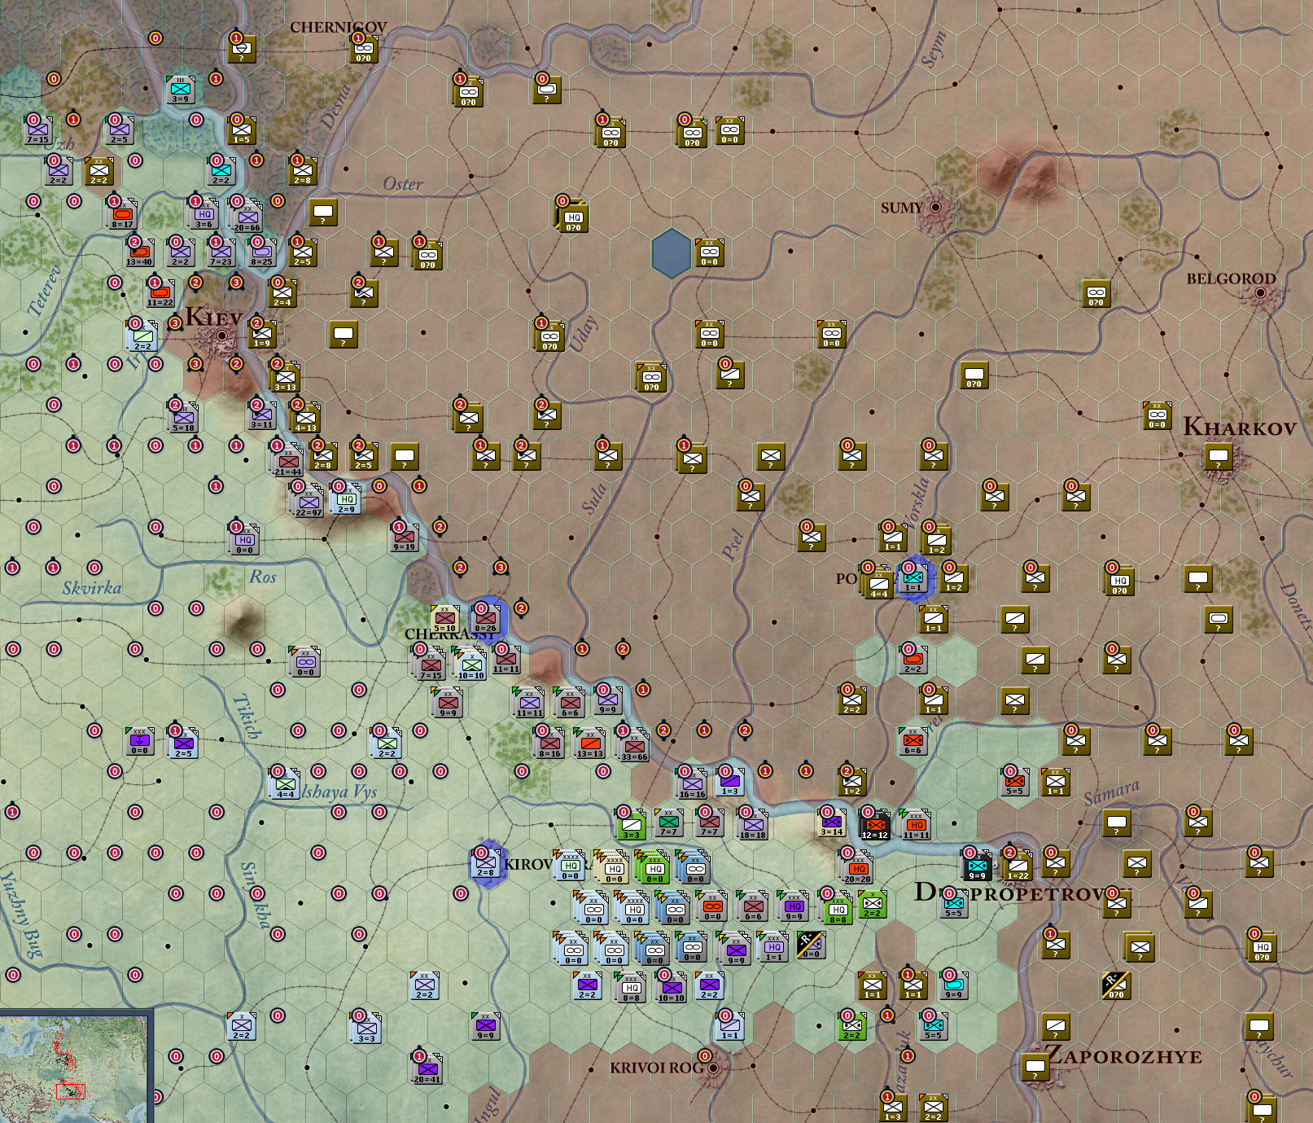Select the red counter labeled 8=16

pos(550,744)
